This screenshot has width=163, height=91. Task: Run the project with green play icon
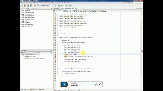[62, 6]
